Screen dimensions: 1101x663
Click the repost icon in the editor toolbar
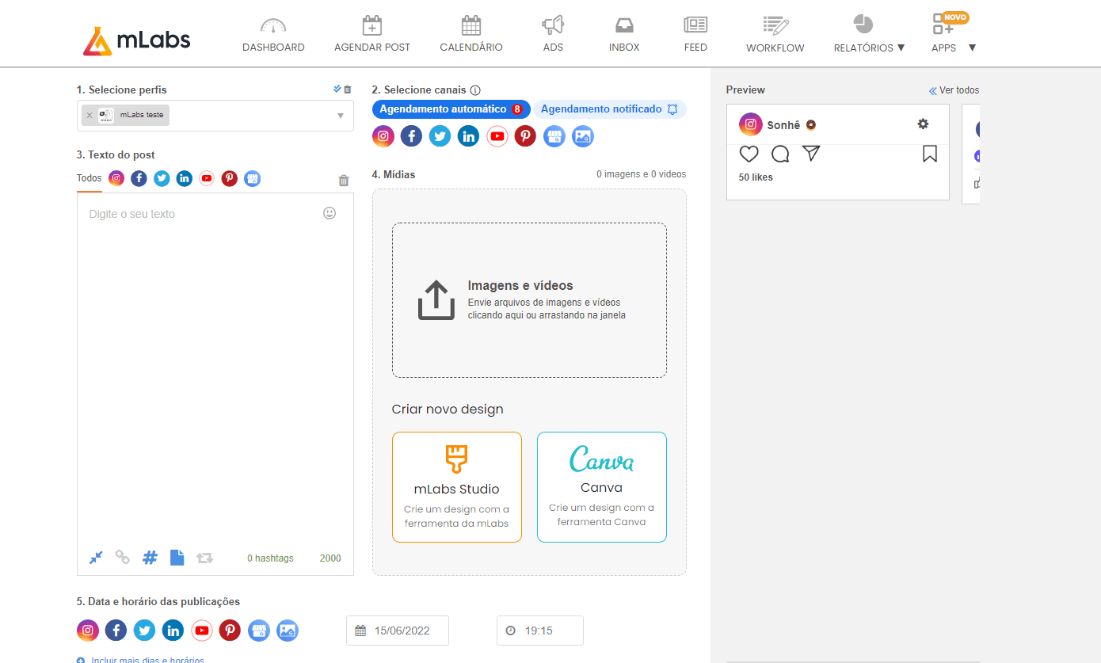pyautogui.click(x=204, y=558)
